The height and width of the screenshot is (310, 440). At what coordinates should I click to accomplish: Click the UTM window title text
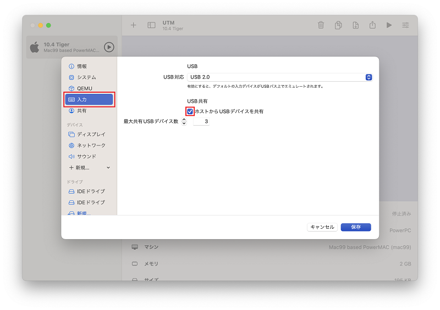(168, 22)
